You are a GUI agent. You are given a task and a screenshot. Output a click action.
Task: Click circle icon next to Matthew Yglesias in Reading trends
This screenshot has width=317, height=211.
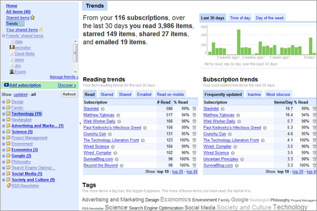coord(118,115)
